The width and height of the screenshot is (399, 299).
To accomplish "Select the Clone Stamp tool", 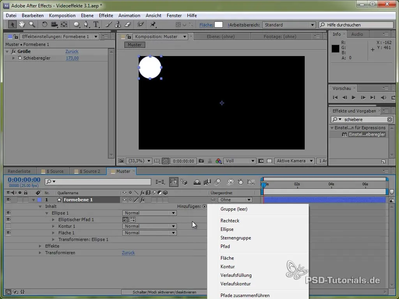I will tap(118, 25).
